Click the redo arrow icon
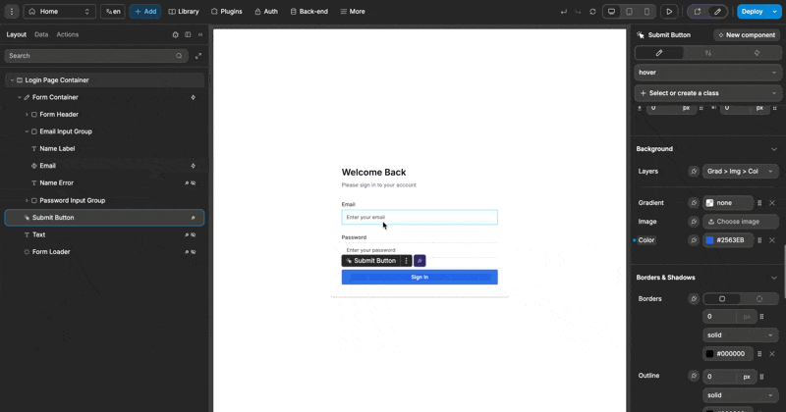Screen dimensions: 786x412 [x=578, y=12]
